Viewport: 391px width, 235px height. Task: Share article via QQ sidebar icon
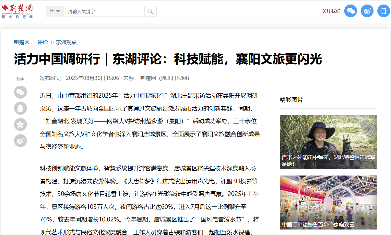click(x=20, y=108)
